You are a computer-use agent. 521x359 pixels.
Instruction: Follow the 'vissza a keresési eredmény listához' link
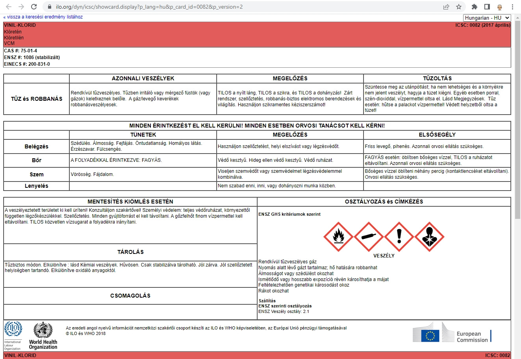(x=43, y=17)
